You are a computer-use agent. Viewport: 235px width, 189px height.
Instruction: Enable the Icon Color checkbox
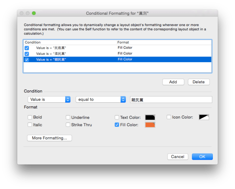point(169,117)
